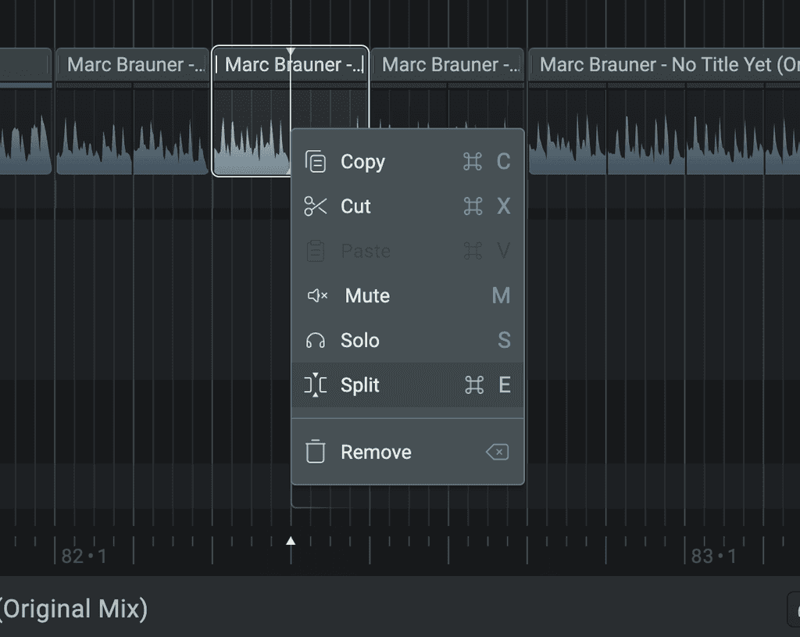Click the headphones icon next to Solo

click(x=316, y=340)
